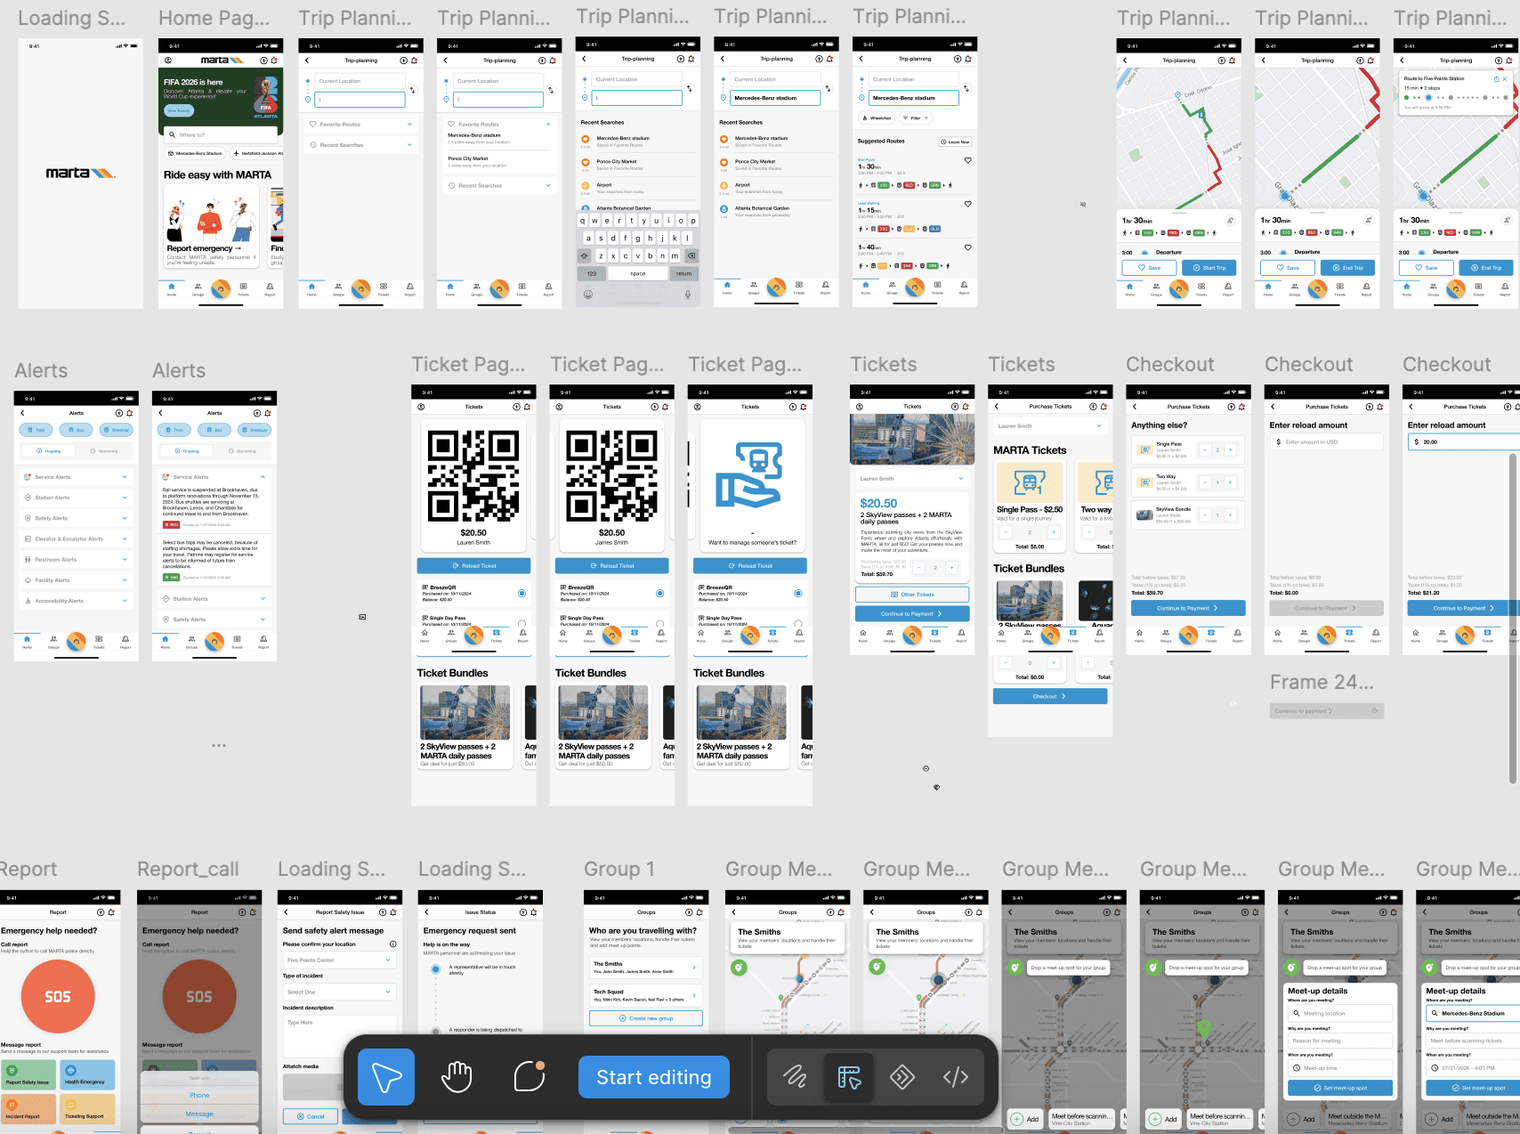Open Lauren Smith dropdown in first Tickets frame
Image resolution: width=1520 pixels, height=1134 pixels.
[912, 479]
